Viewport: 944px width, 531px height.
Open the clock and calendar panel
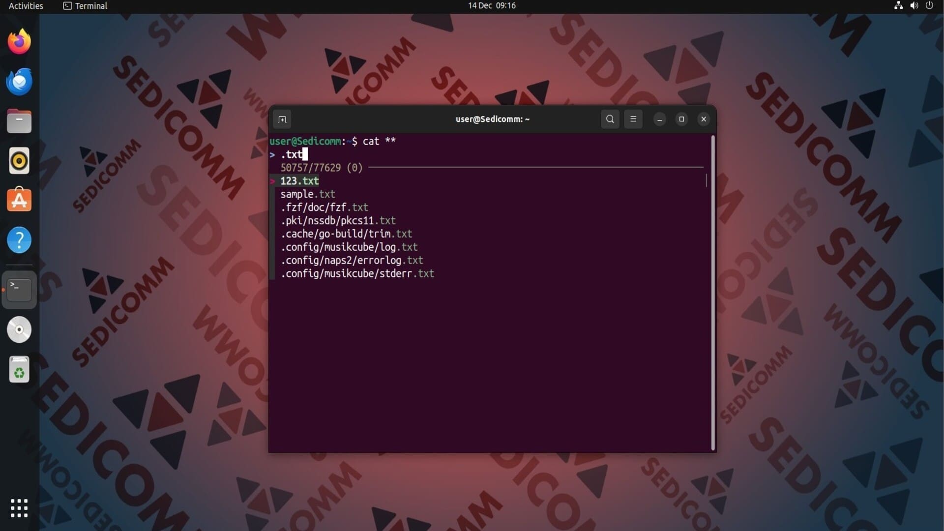click(491, 6)
